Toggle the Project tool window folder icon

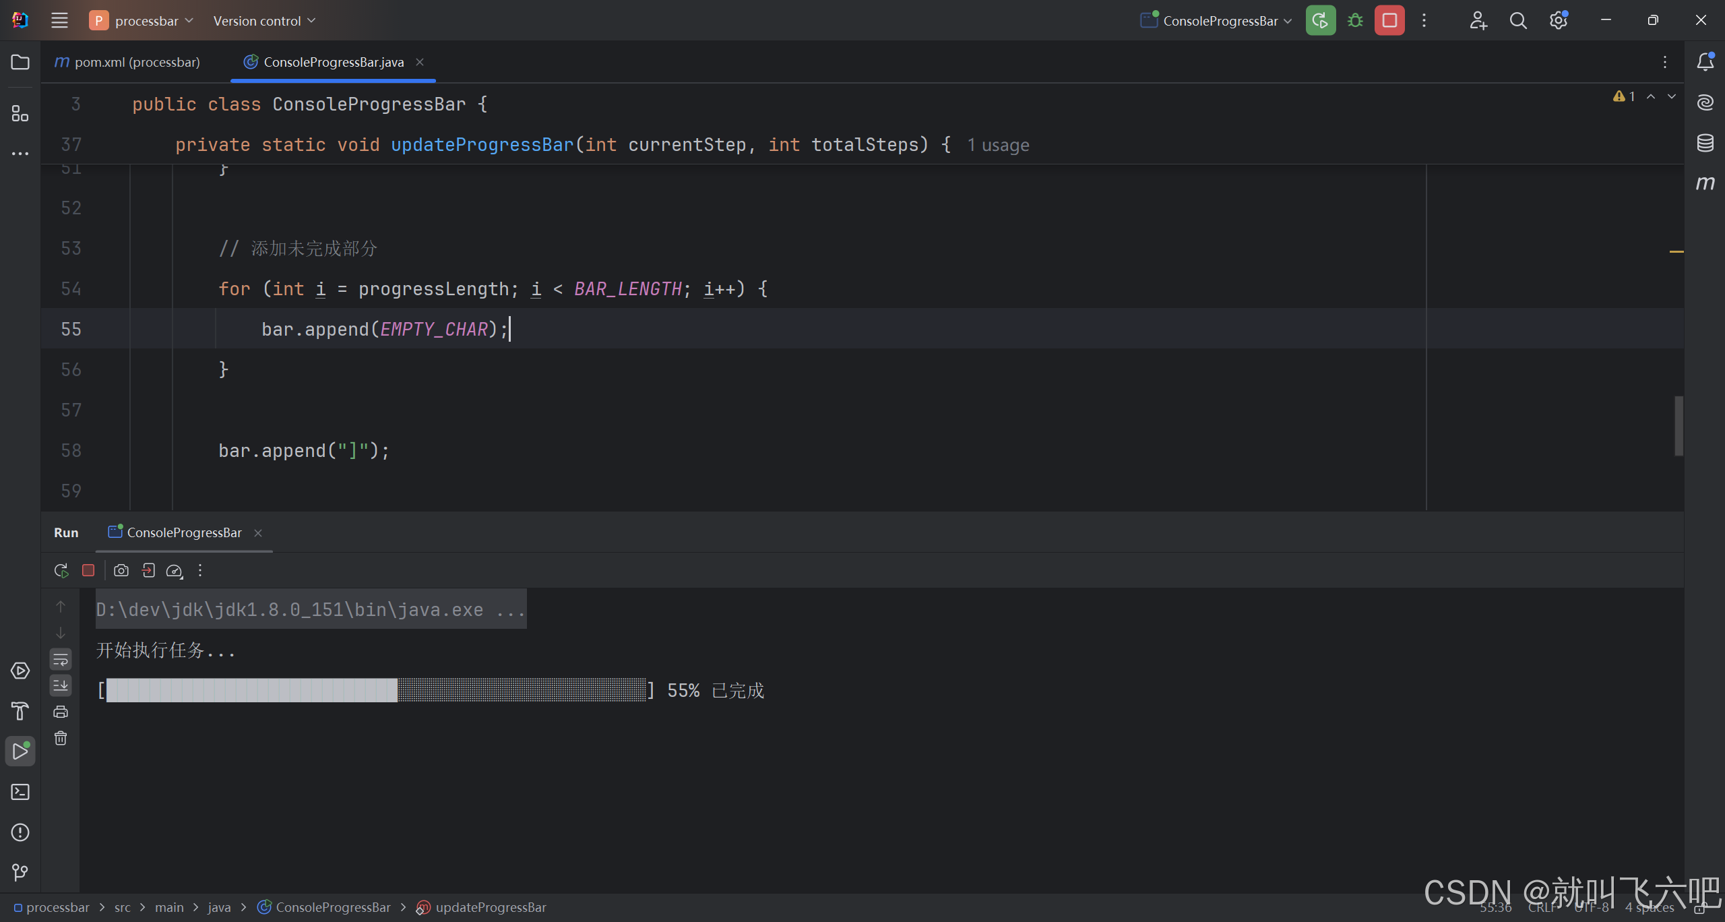pyautogui.click(x=20, y=62)
